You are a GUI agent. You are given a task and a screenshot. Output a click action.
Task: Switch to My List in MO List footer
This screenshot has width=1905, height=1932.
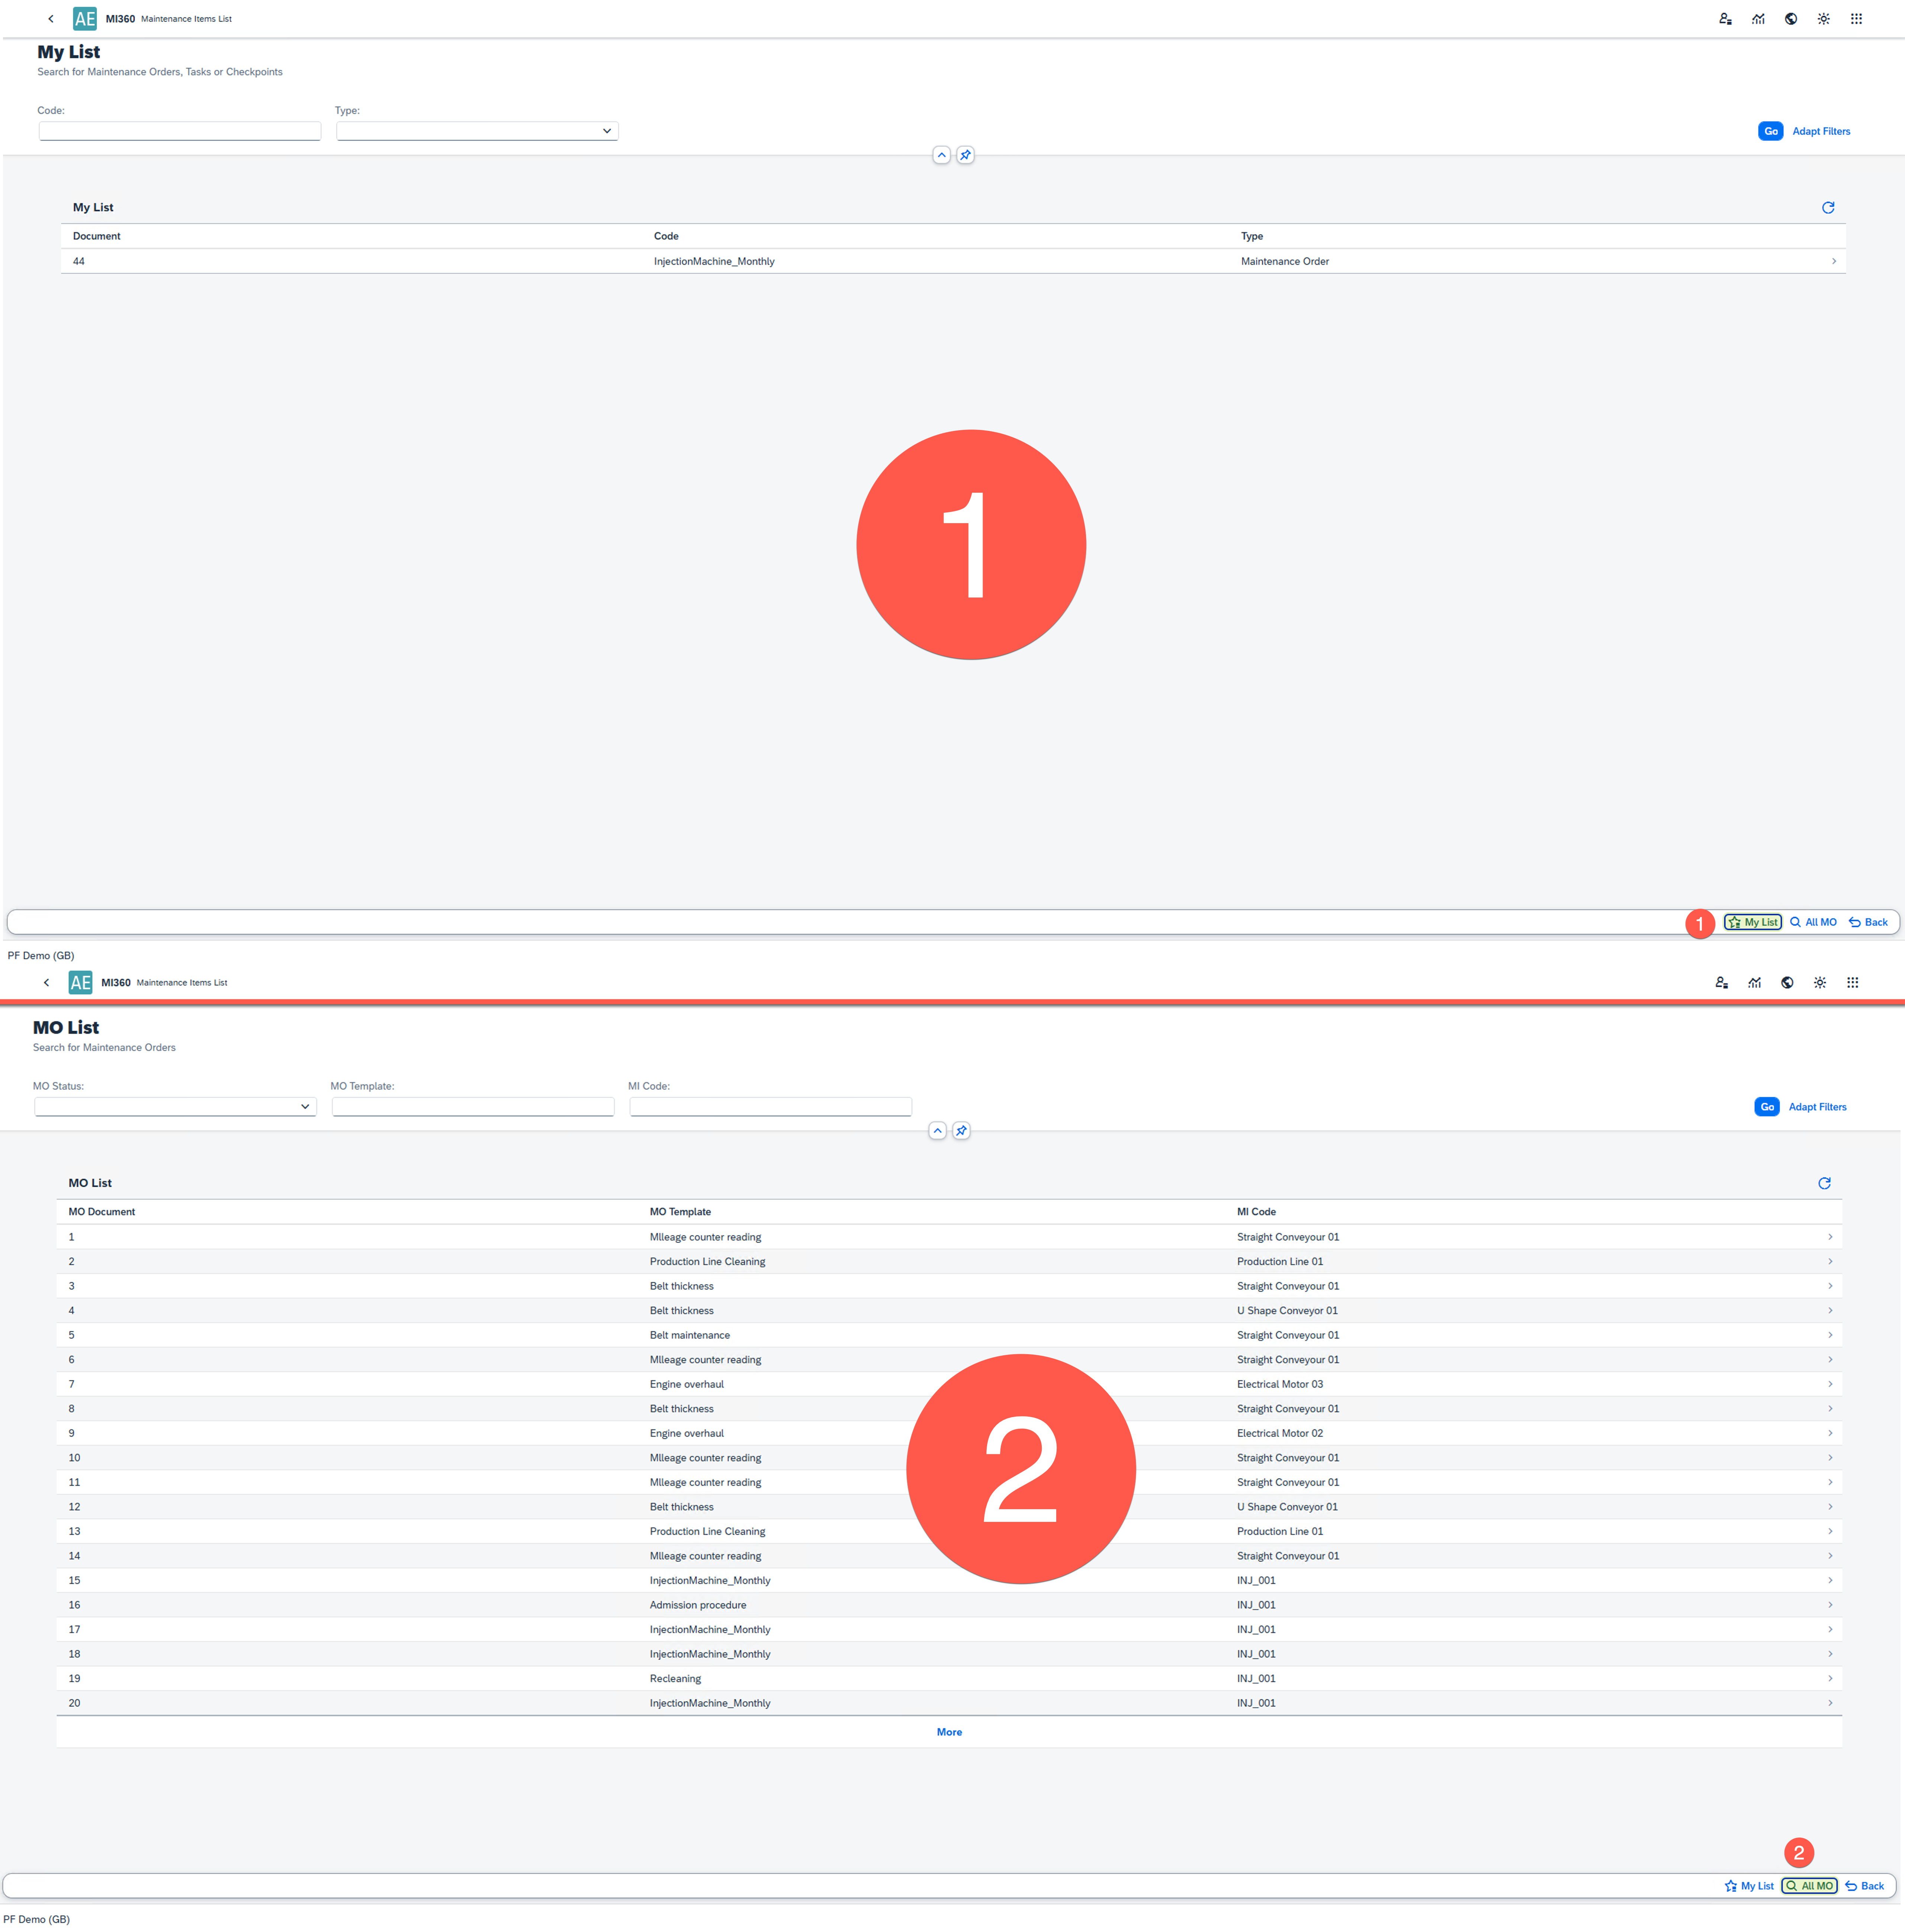[x=1749, y=1886]
